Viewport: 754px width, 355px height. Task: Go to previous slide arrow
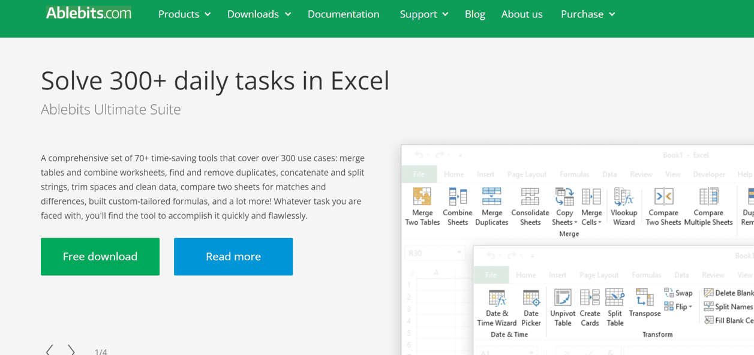coord(50,350)
